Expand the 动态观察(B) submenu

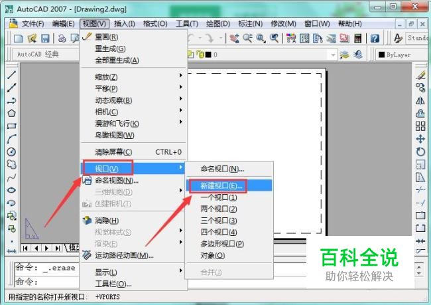pyautogui.click(x=133, y=100)
